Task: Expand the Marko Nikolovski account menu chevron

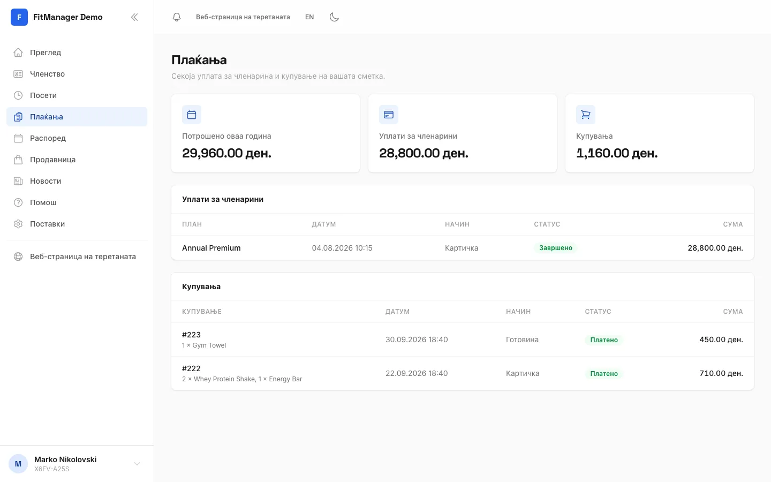Action: 137,464
